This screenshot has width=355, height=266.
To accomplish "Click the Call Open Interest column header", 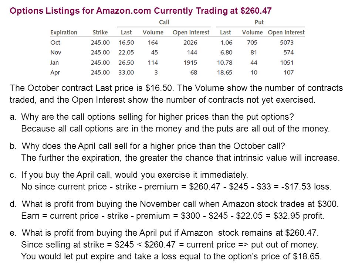I will pyautogui.click(x=191, y=33).
